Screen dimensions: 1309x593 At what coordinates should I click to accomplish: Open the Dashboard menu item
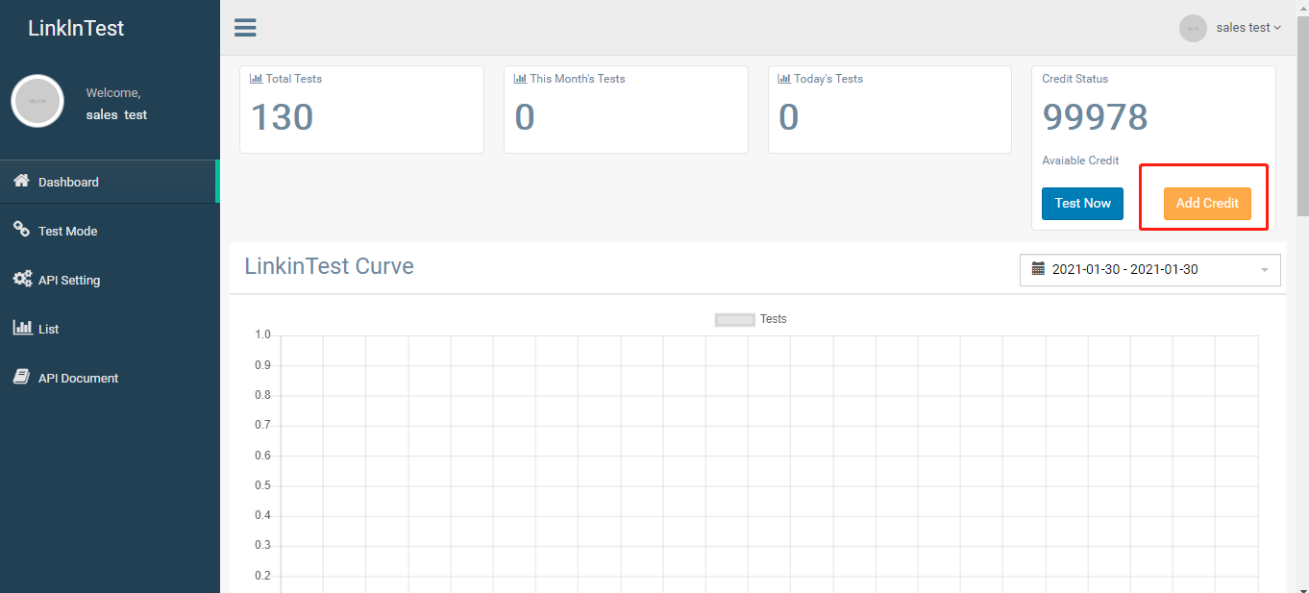point(110,182)
